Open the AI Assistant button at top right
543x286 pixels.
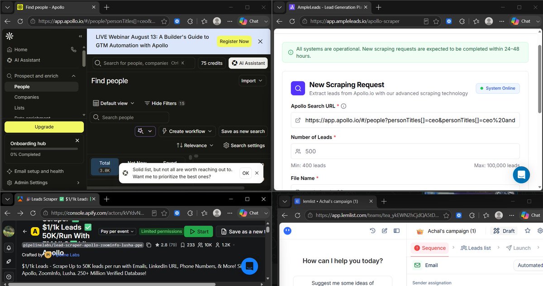pos(248,63)
